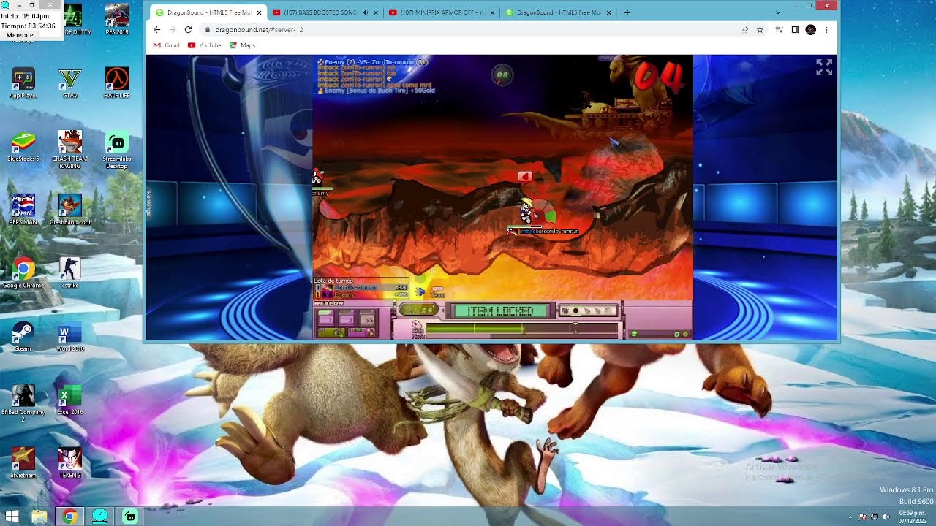The image size is (936, 526).
Task: Expand the Chrome tab search dropdown
Action: point(777,12)
